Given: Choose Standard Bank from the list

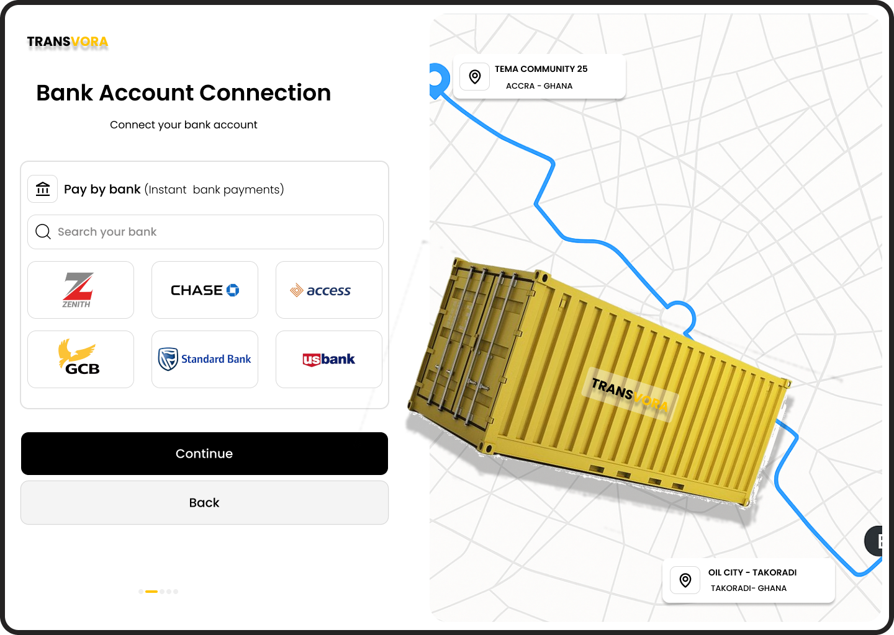Looking at the screenshot, I should [x=204, y=359].
